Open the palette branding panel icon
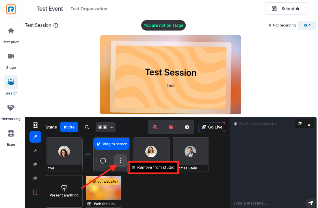The image size is (318, 208). click(35, 164)
